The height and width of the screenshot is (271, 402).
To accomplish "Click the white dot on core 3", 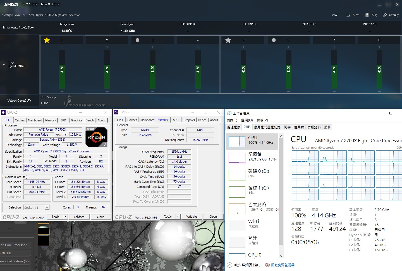I will click(x=137, y=40).
